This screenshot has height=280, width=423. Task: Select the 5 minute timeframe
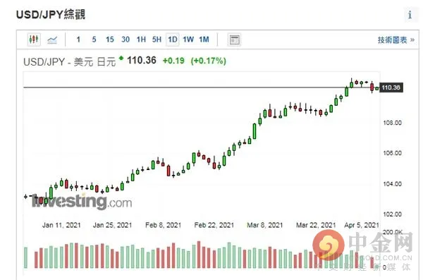(x=94, y=39)
